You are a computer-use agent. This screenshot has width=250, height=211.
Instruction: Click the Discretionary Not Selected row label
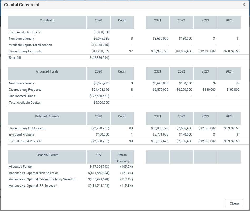[28, 128]
